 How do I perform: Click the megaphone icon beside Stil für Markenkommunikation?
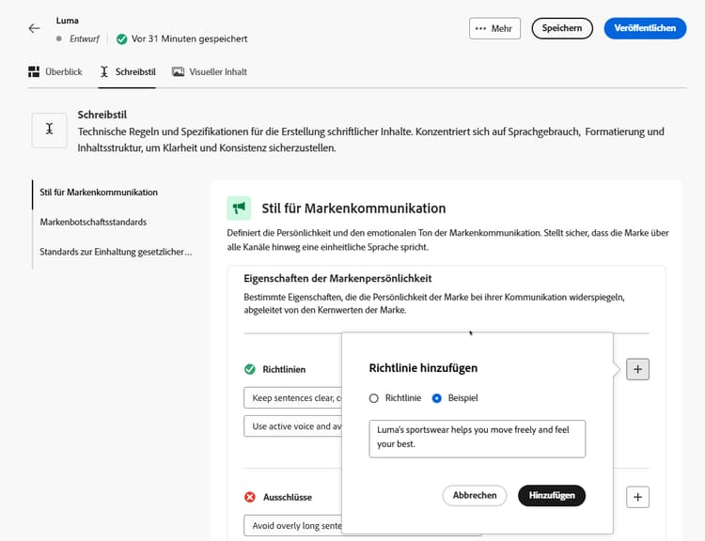tap(240, 208)
